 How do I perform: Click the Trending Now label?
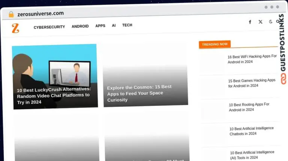click(x=214, y=44)
